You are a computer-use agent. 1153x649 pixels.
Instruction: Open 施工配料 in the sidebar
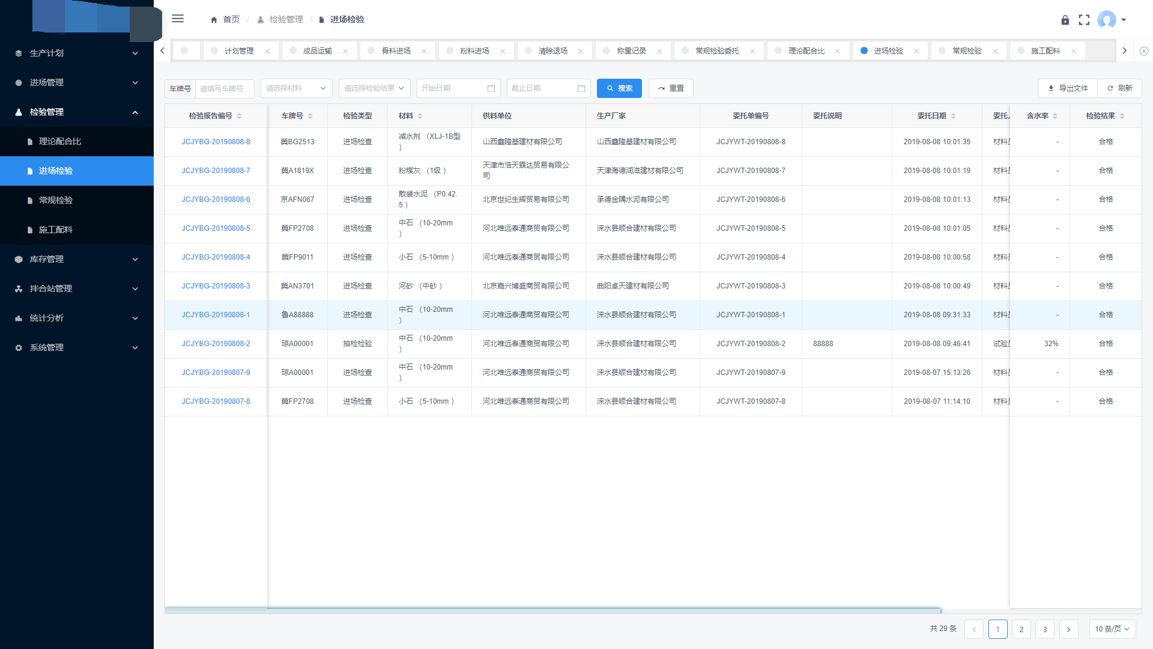[77, 230]
